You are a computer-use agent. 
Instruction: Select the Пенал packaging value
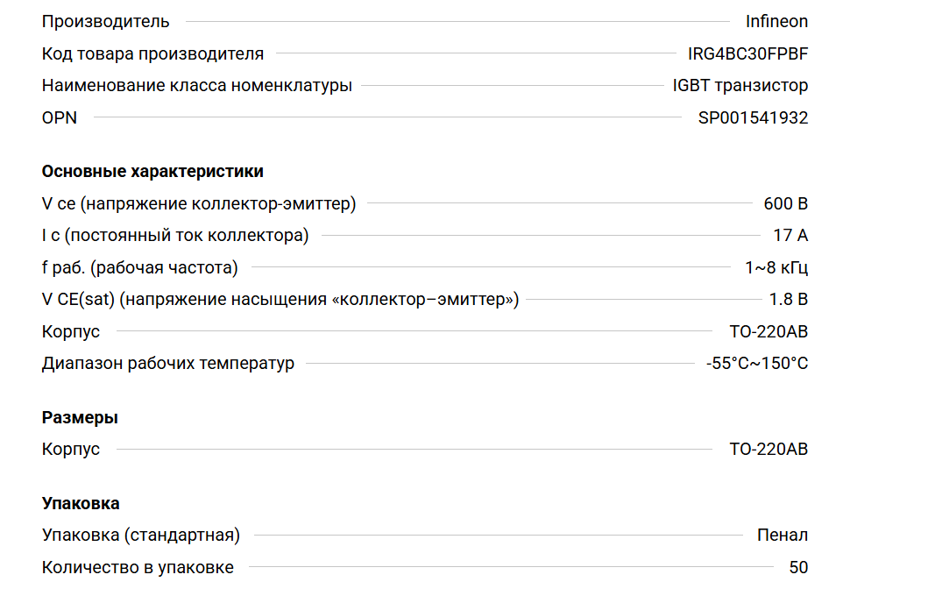coord(782,536)
